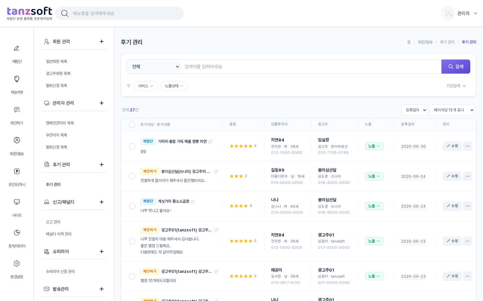483x301 pixels.
Task: Tick the checkbox for 애공이's review
Action: coord(132,276)
